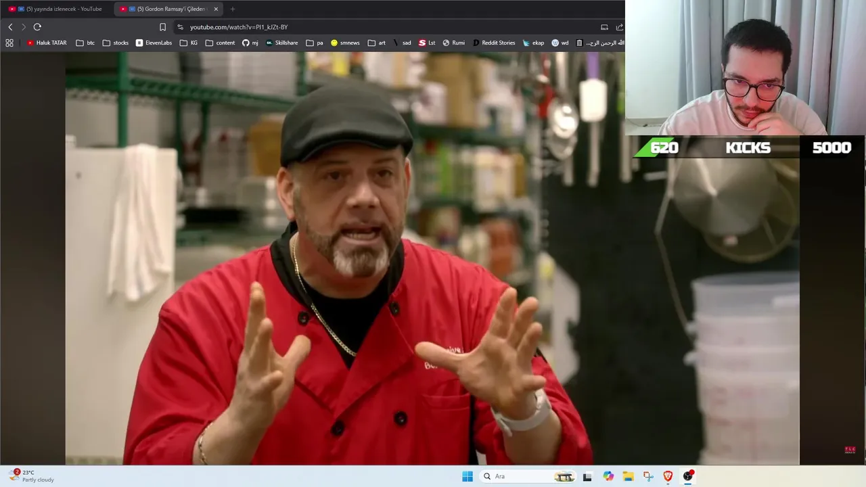
Task: Open the Windows Start menu
Action: [468, 476]
